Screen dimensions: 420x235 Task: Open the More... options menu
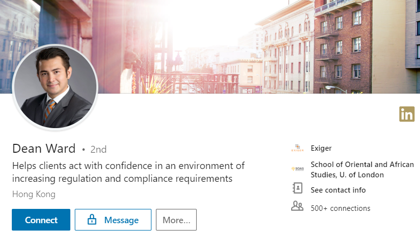(176, 220)
